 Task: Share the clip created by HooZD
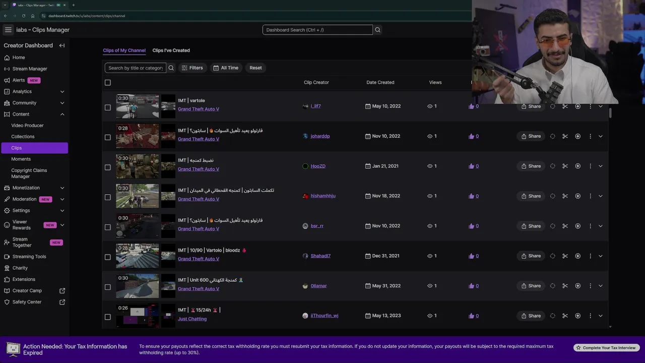coord(531,166)
